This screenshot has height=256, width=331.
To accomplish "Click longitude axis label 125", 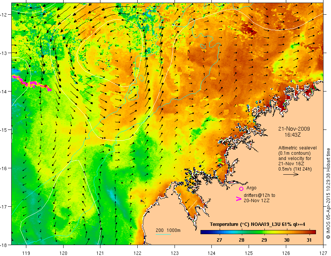I will (249, 253).
